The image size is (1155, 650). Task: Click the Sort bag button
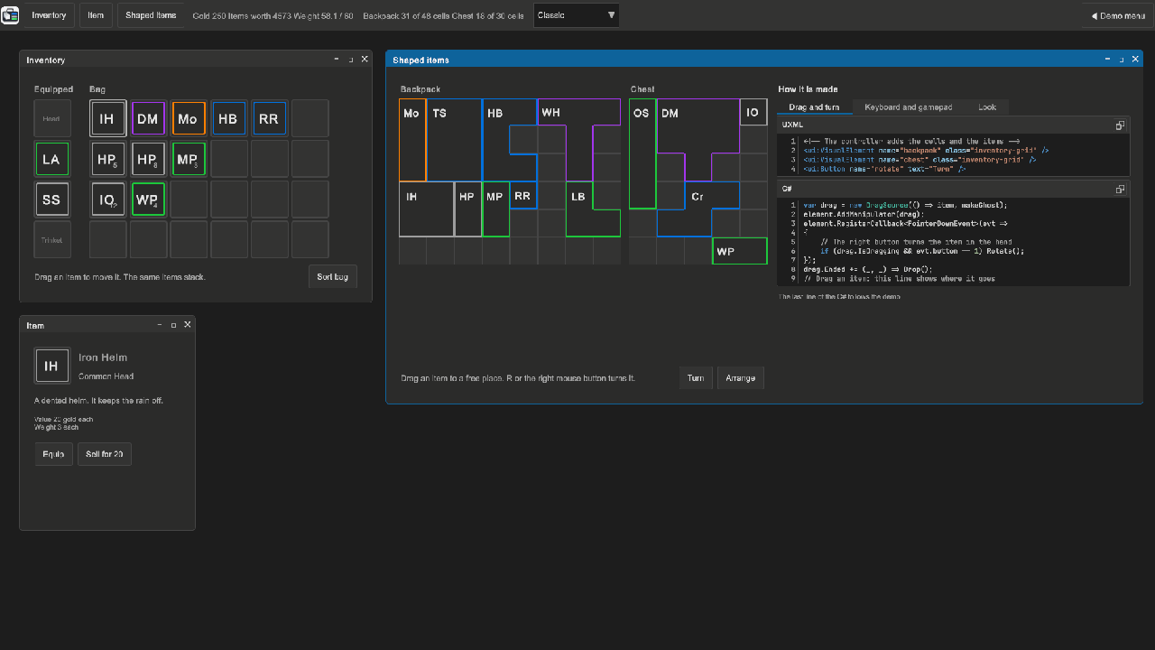[x=333, y=276]
